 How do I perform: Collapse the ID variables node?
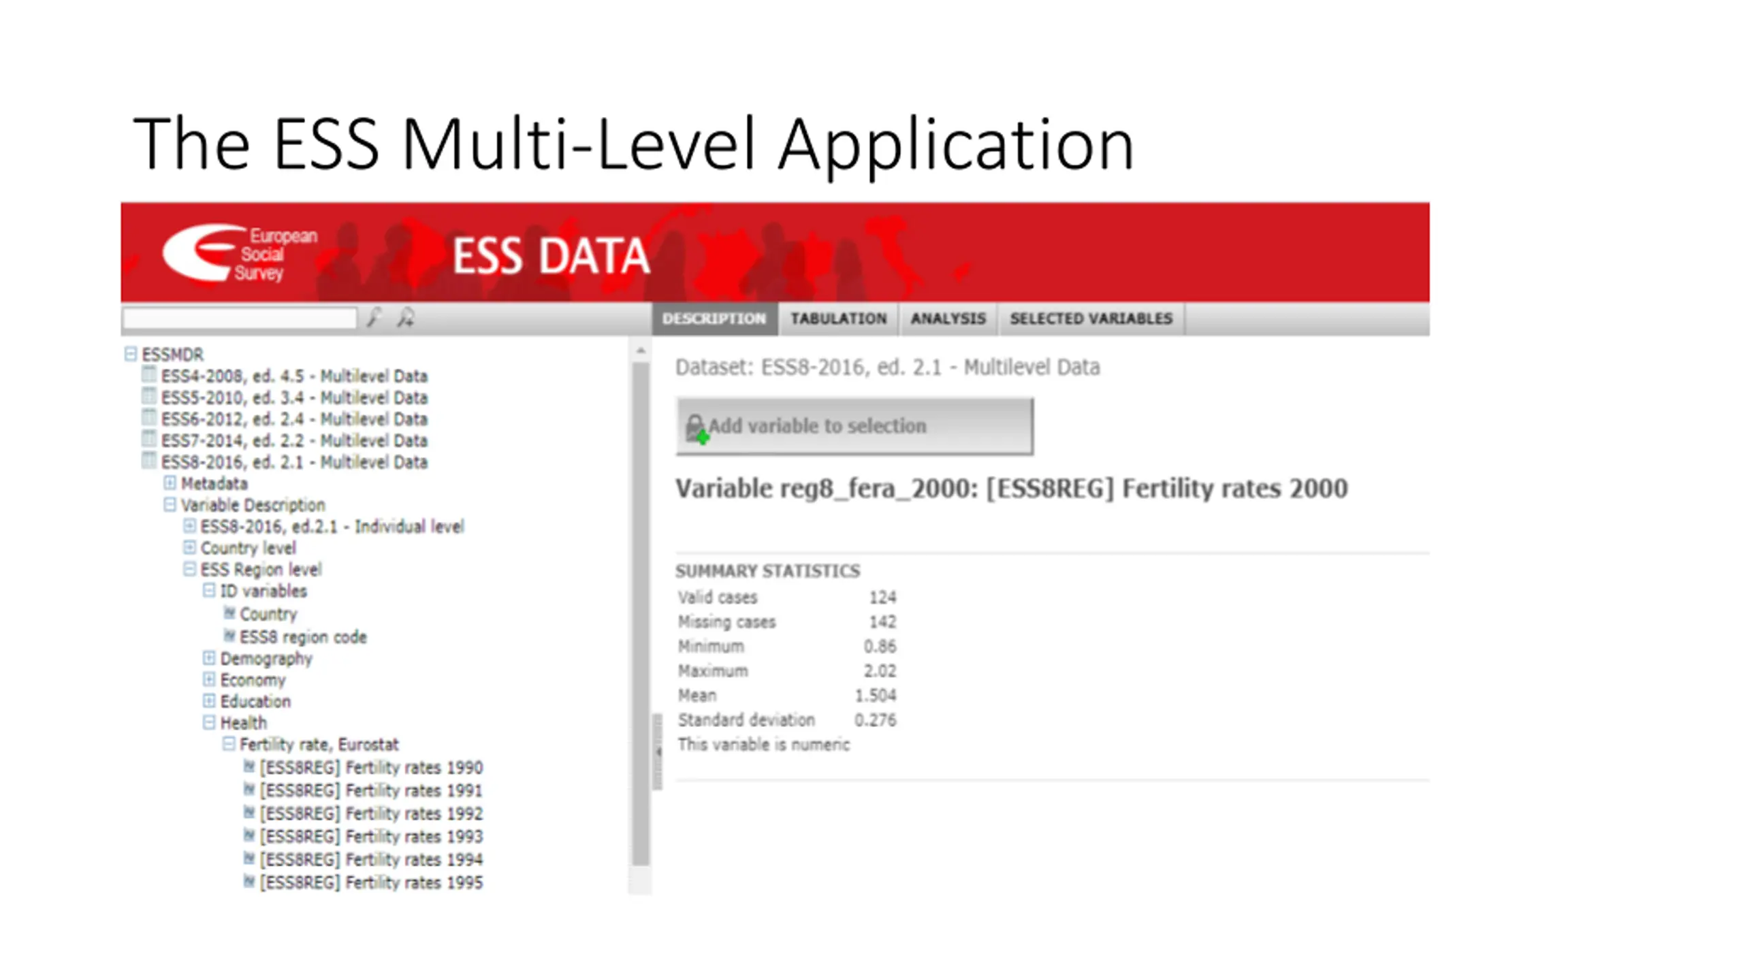[x=210, y=590]
